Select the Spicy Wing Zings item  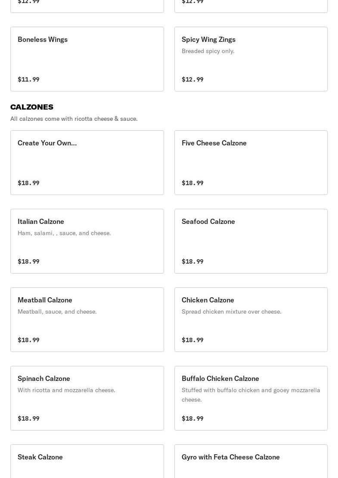208,39
